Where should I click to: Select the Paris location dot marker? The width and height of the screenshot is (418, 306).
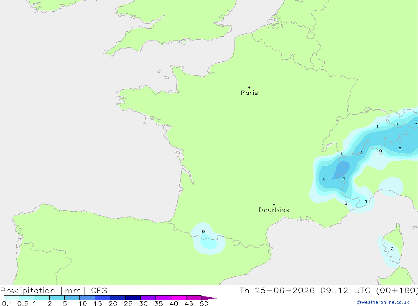pyautogui.click(x=249, y=87)
